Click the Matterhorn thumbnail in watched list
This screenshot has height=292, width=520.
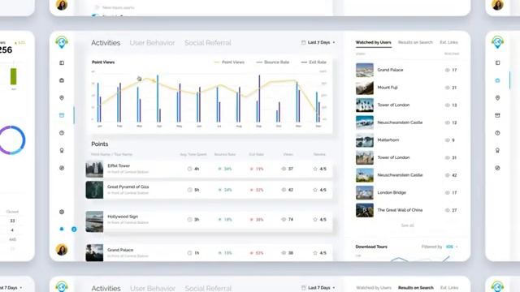click(x=365, y=140)
